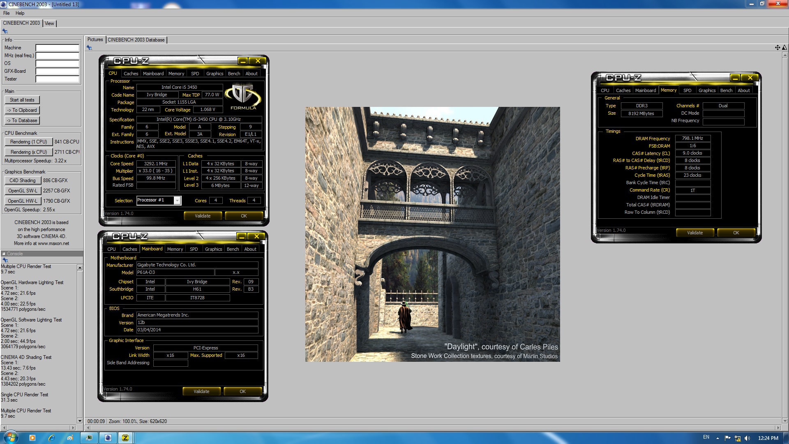Click the triangle zoom icon in the picture view
789x444 pixels.
[784, 48]
